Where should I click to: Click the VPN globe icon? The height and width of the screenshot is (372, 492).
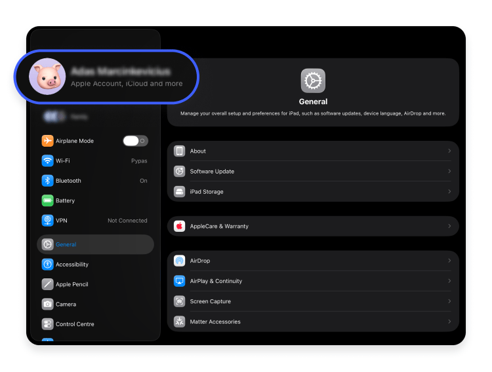47,220
